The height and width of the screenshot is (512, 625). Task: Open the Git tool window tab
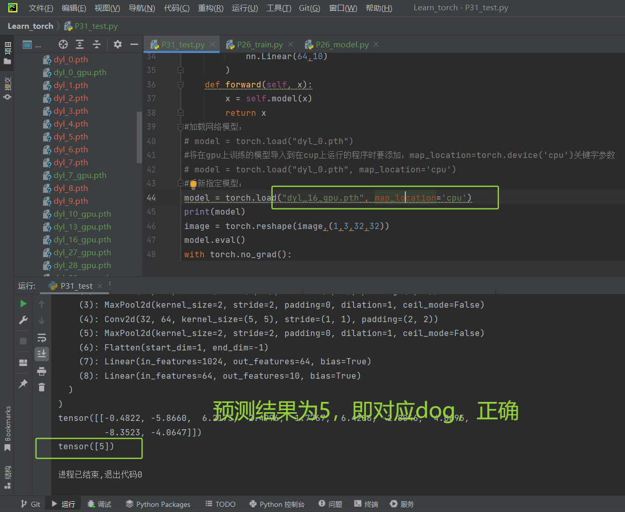tap(30, 504)
